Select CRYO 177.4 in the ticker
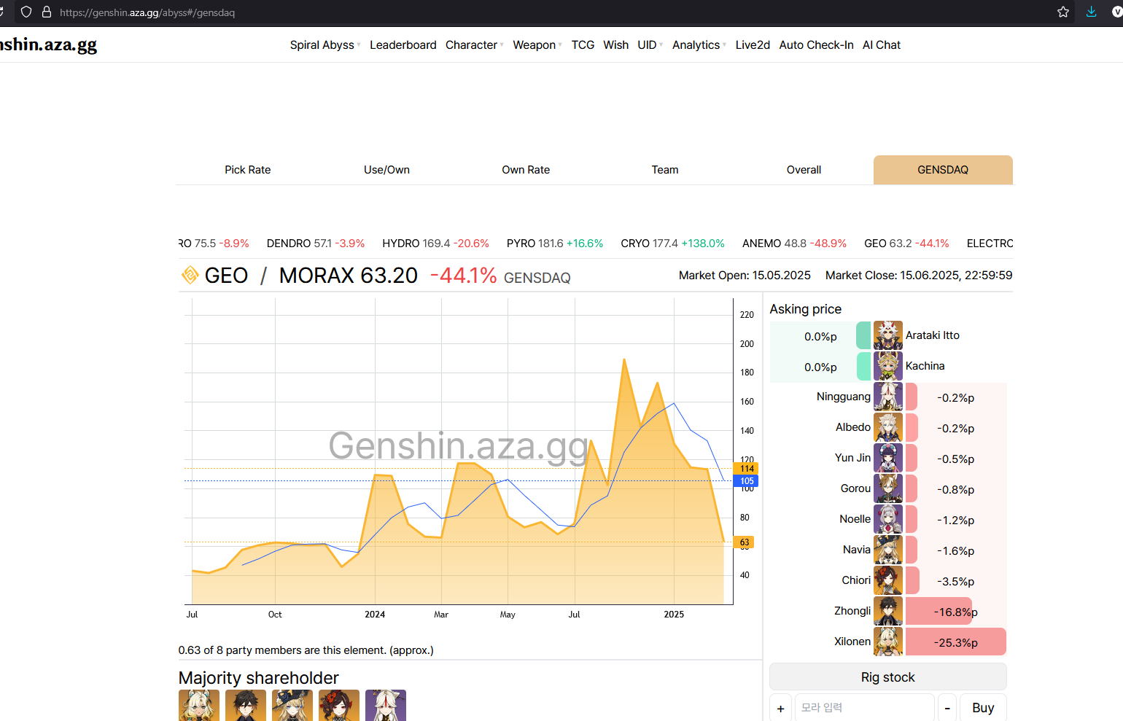 click(672, 243)
